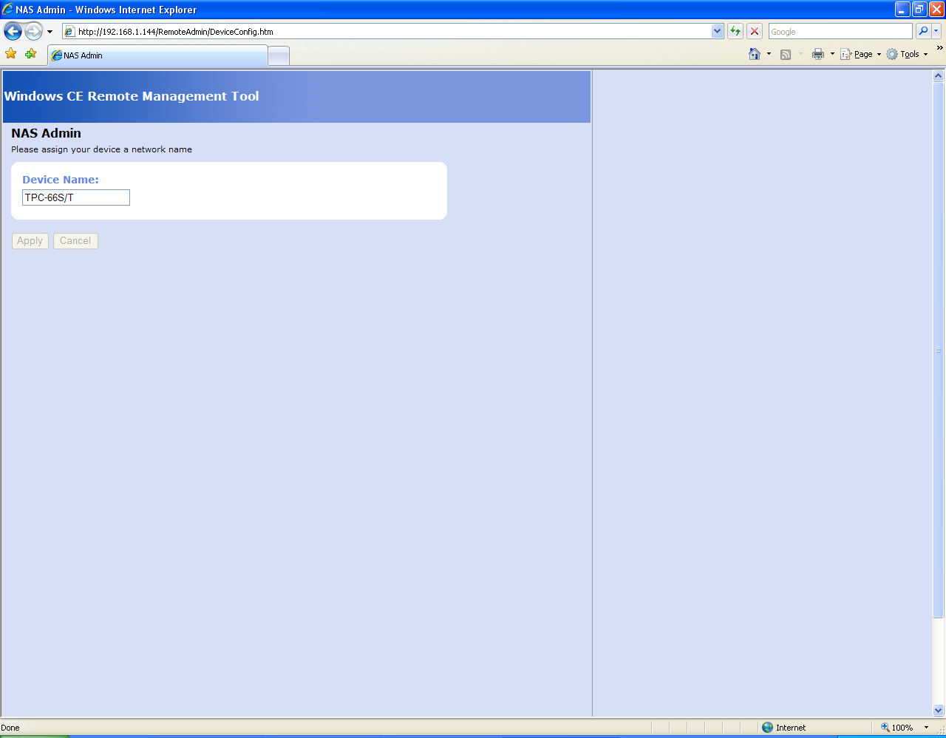Click the Forward navigation arrow
Viewport: 946px width, 738px height.
tap(33, 31)
